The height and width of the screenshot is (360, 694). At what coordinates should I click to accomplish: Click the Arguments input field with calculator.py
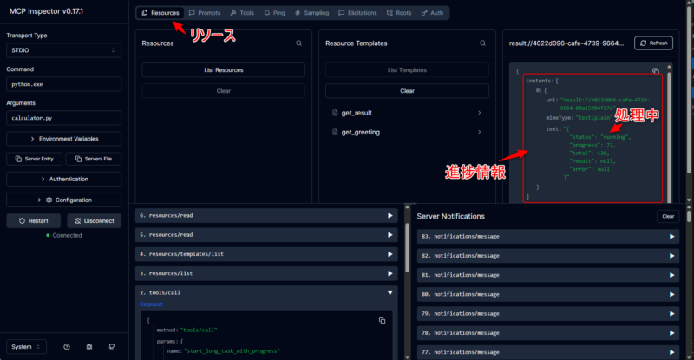pos(64,117)
